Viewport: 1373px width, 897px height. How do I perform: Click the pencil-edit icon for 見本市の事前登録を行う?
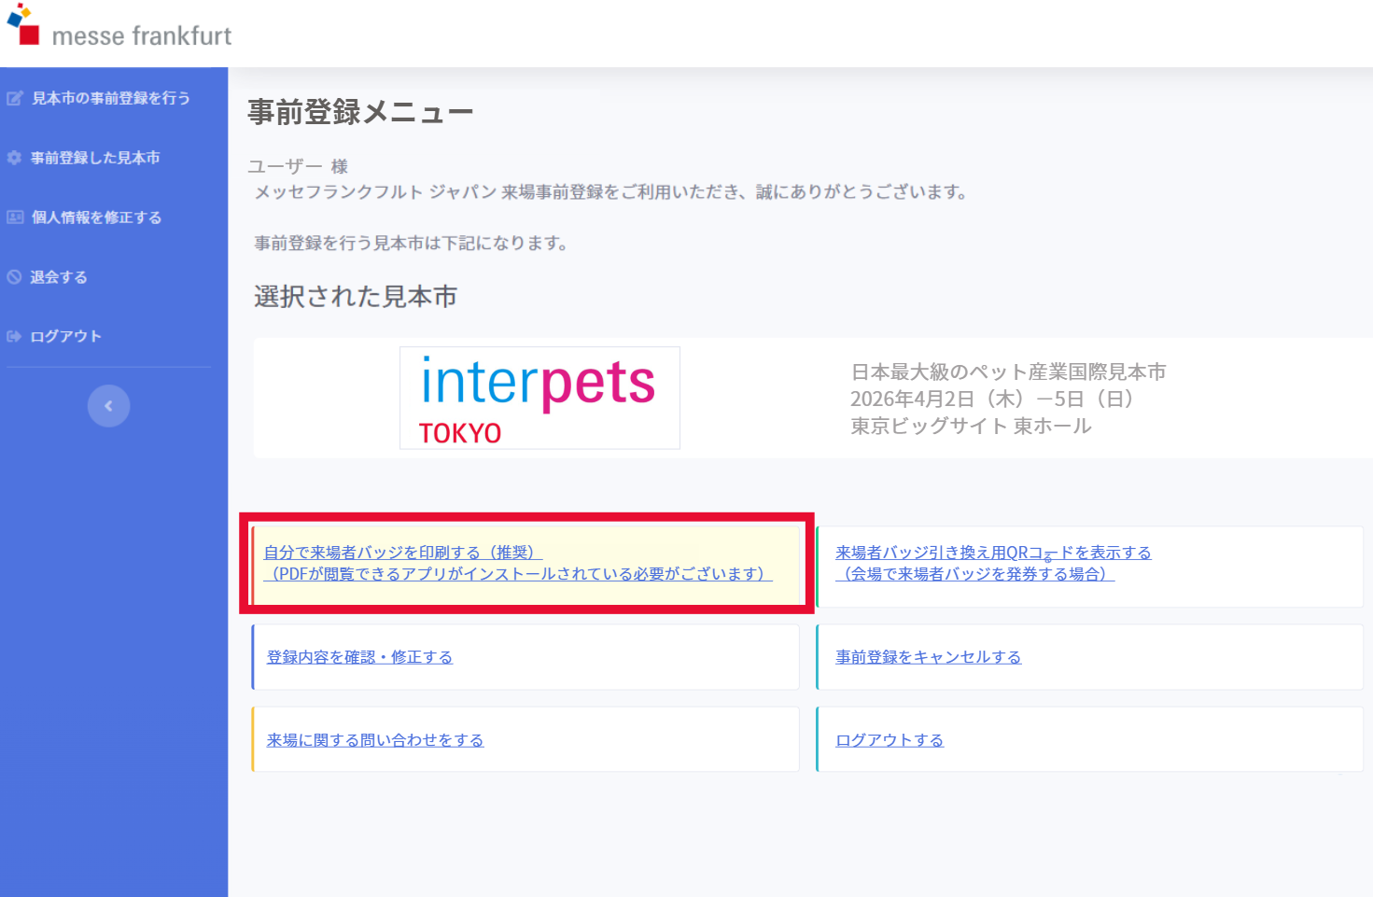[x=15, y=98]
